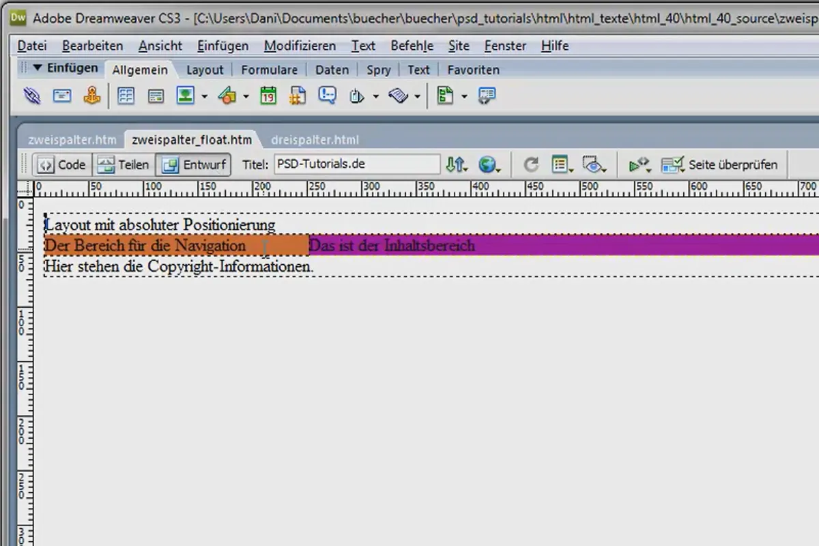
Task: Open the file management arrows menu
Action: [457, 164]
